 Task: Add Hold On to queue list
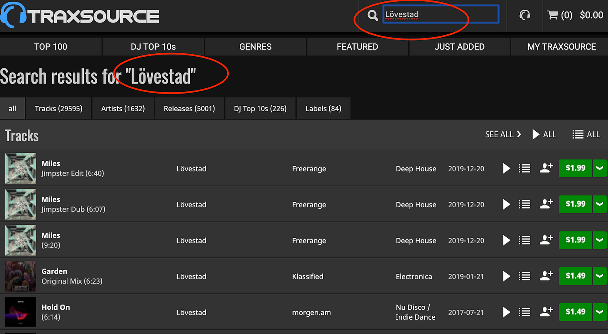tap(525, 312)
